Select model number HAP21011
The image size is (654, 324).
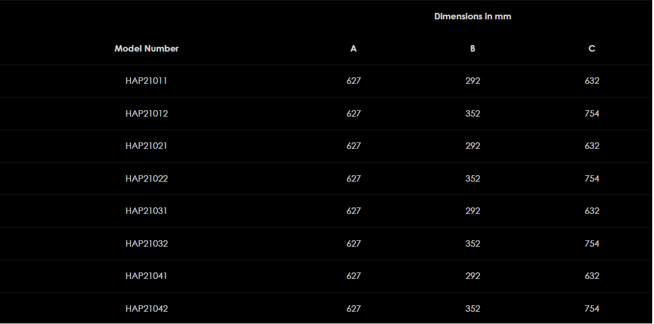click(x=146, y=81)
